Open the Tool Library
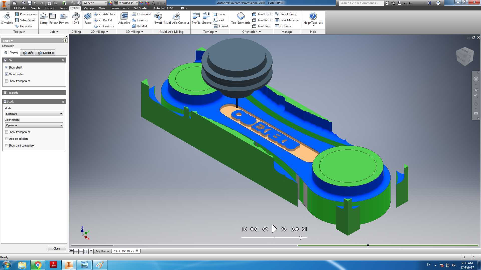The height and width of the screenshot is (270, 481). point(286,14)
